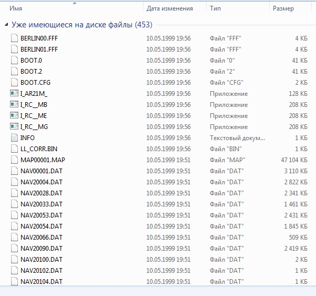Click the BOOT.CFG file icon

[14, 83]
